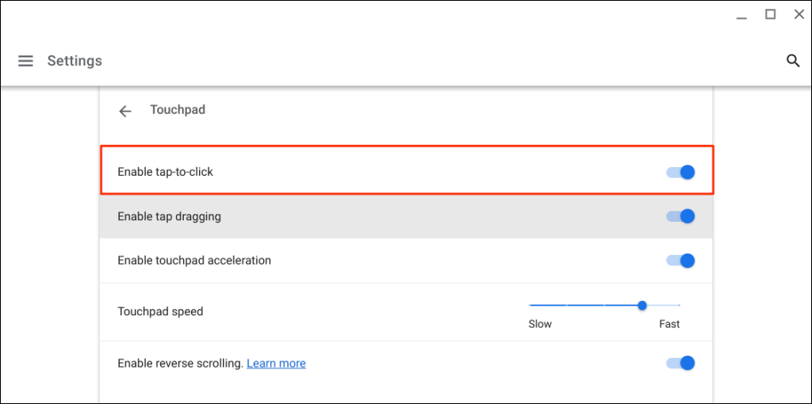Click the 'Enable tap-to-click' label
This screenshot has width=812, height=404.
point(165,172)
